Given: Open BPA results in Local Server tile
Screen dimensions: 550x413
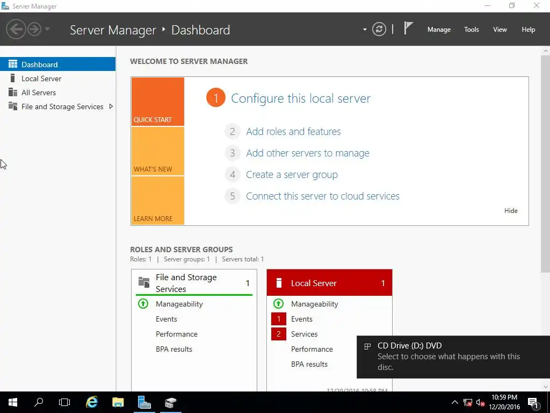Looking at the screenshot, I should click(x=309, y=364).
